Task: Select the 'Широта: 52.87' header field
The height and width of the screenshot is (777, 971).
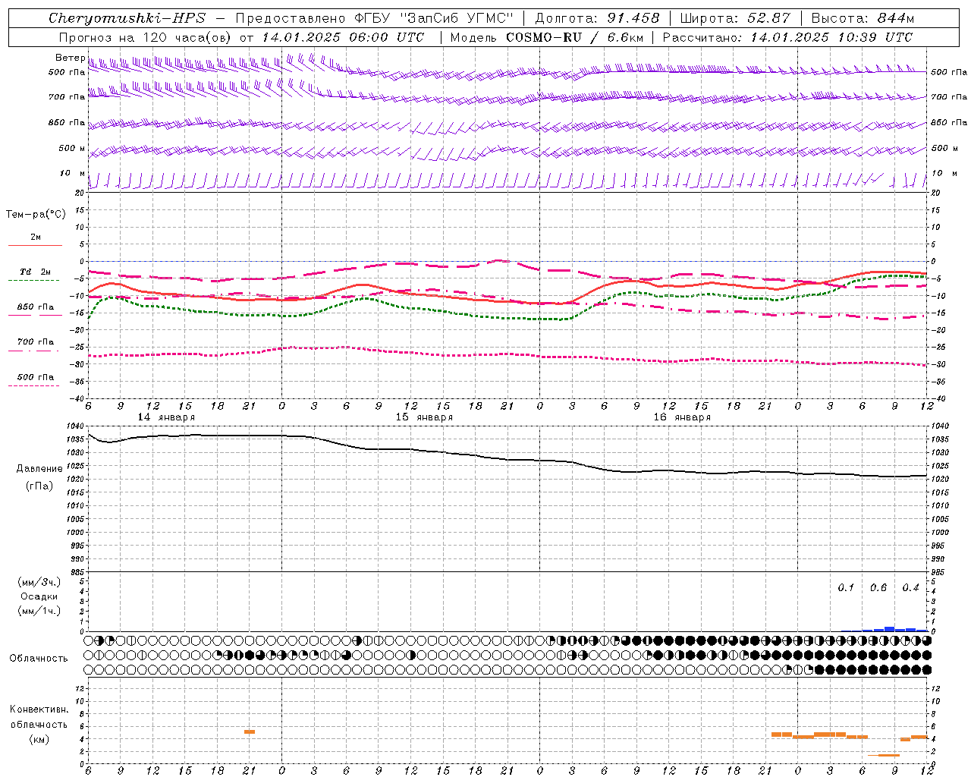Action: coord(735,18)
